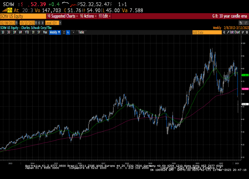Switch to Table view
Viewport: 249px width, 179px height.
click(x=81, y=32)
